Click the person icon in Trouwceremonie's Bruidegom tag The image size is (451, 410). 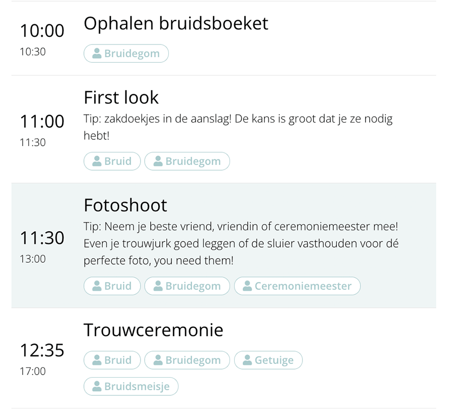[x=158, y=360]
